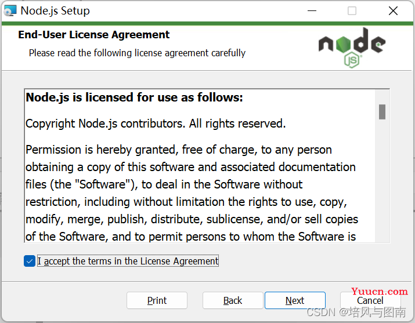Click the Node.js logo in the header
The height and width of the screenshot is (323, 415).
[x=352, y=45]
